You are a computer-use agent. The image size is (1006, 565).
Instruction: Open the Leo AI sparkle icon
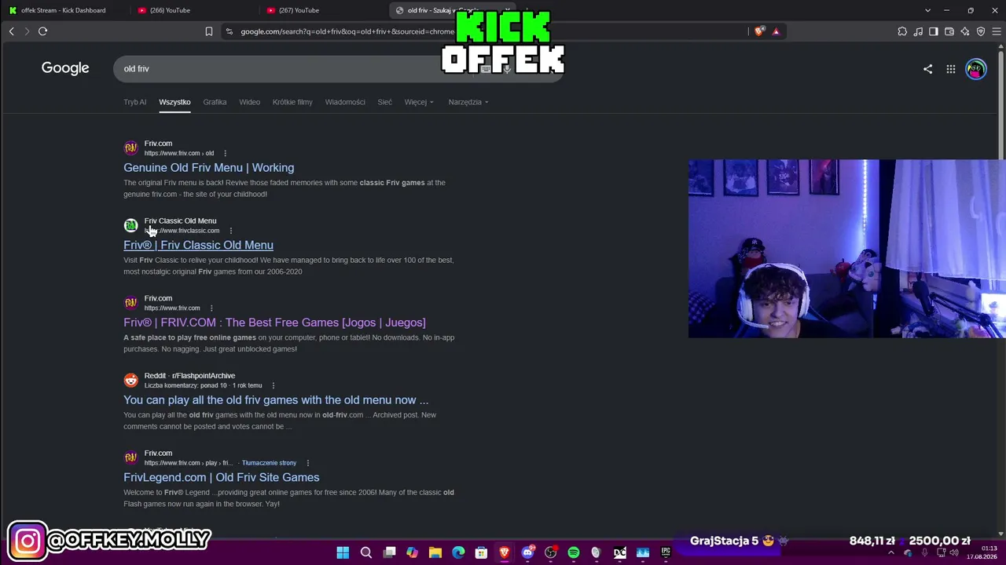pos(965,31)
